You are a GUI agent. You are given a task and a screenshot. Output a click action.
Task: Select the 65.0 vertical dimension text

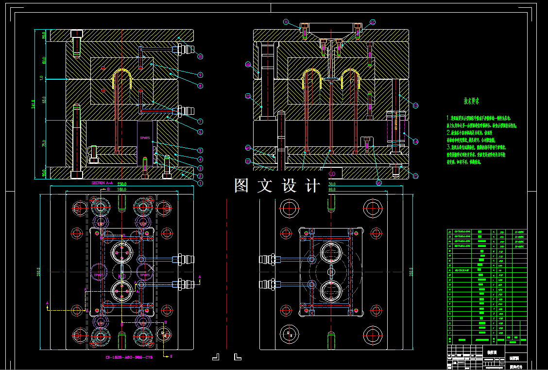(x=44, y=100)
